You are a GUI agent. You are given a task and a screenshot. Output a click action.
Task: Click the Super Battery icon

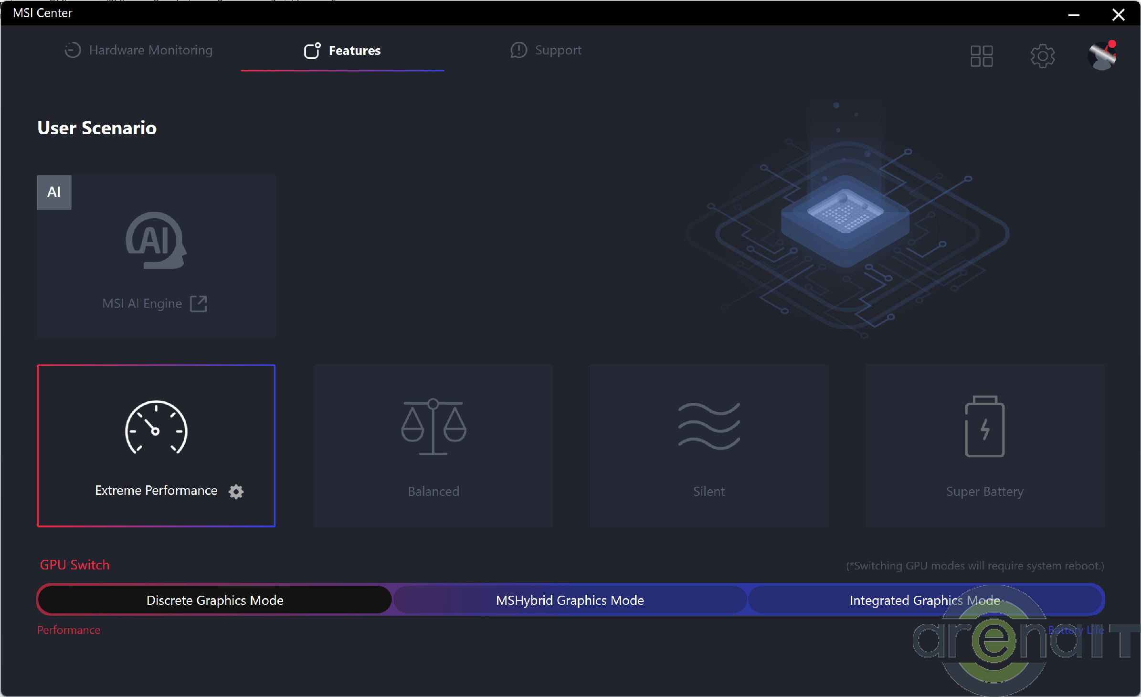click(984, 426)
